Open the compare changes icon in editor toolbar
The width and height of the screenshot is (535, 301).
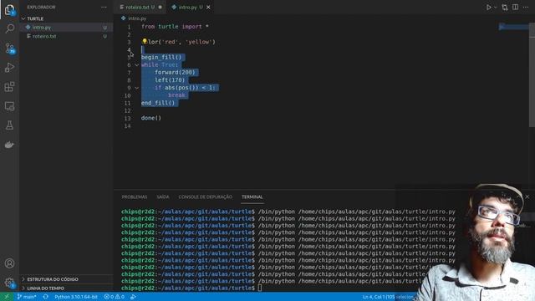(505, 8)
